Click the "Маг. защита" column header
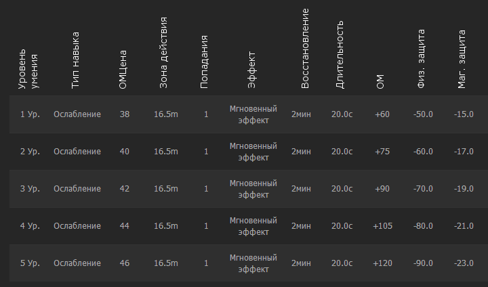488x287 pixels. click(x=462, y=59)
